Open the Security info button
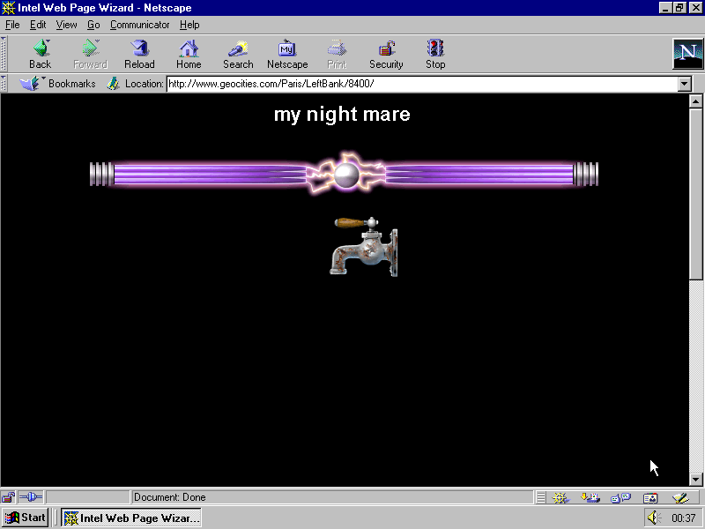Viewport: 705px width, 529px height. click(x=386, y=54)
